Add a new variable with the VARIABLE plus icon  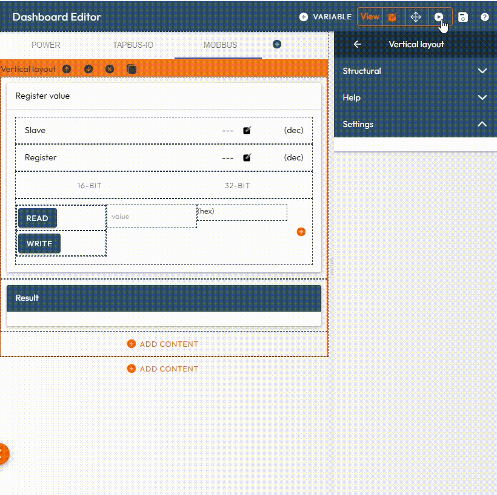[x=302, y=17]
